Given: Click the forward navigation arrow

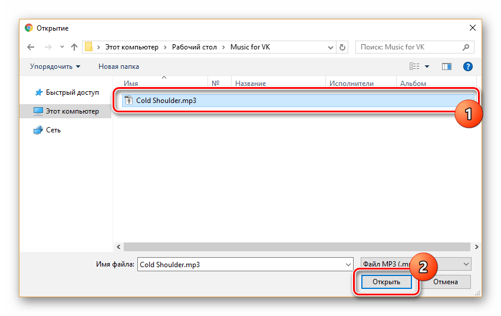Looking at the screenshot, I should click(x=48, y=47).
